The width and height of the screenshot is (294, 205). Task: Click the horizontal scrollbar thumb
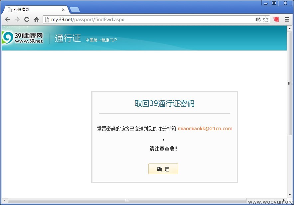[127, 200]
